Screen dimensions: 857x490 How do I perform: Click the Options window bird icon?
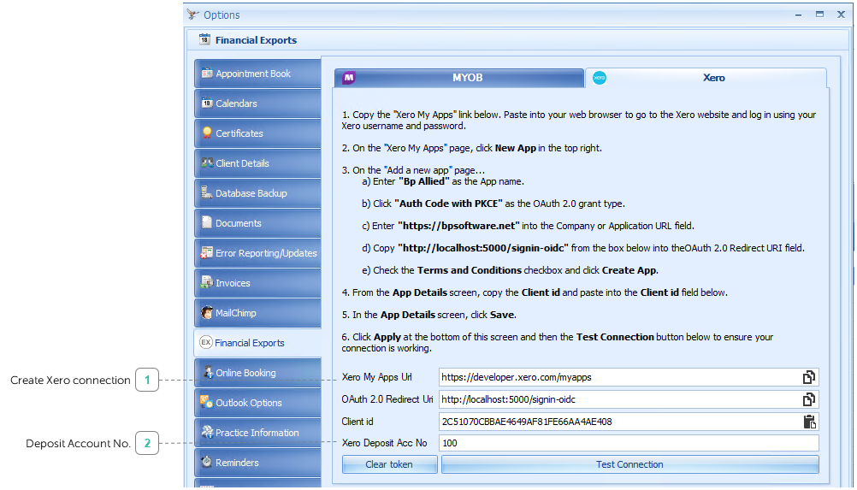(192, 15)
